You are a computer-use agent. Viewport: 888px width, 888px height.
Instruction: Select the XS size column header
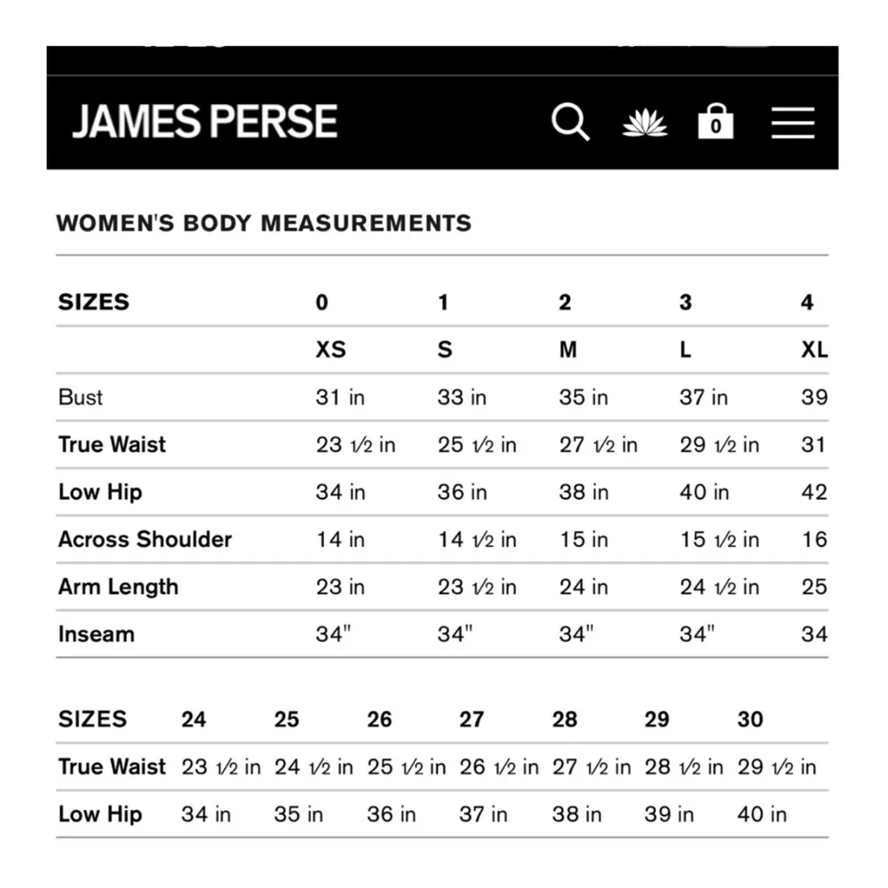coord(330,350)
